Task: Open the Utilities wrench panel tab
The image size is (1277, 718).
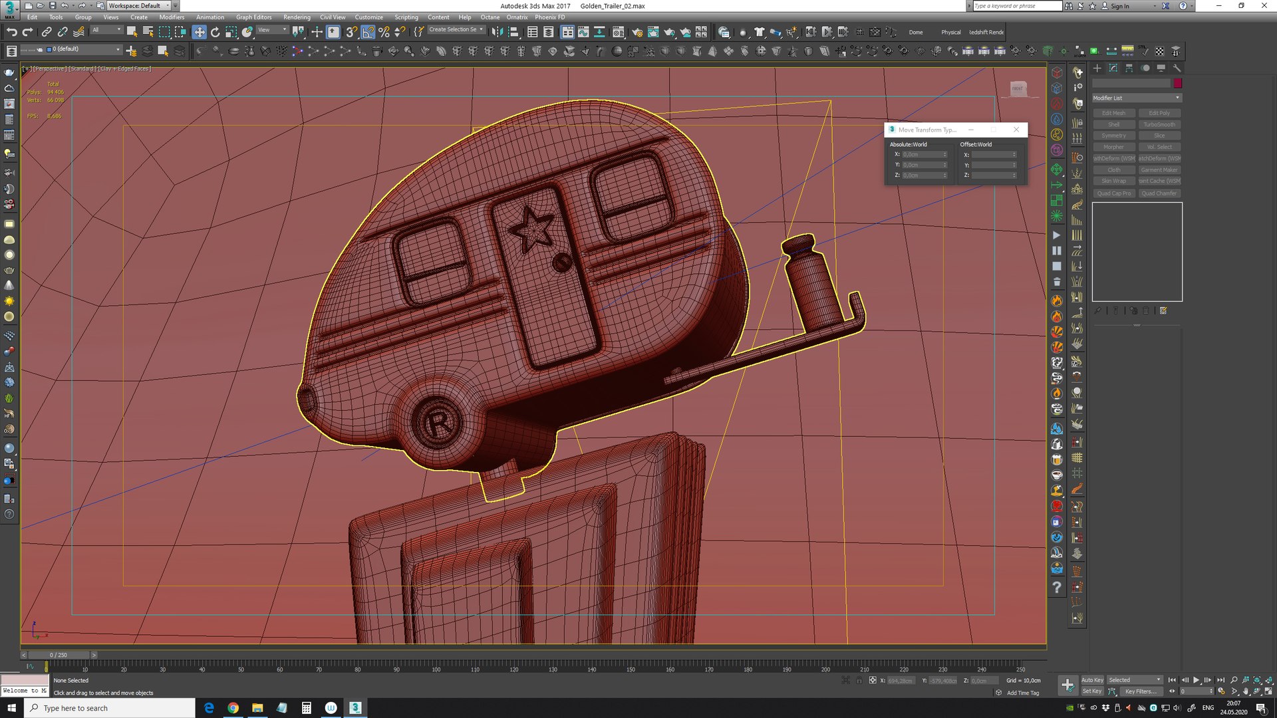Action: click(1177, 68)
